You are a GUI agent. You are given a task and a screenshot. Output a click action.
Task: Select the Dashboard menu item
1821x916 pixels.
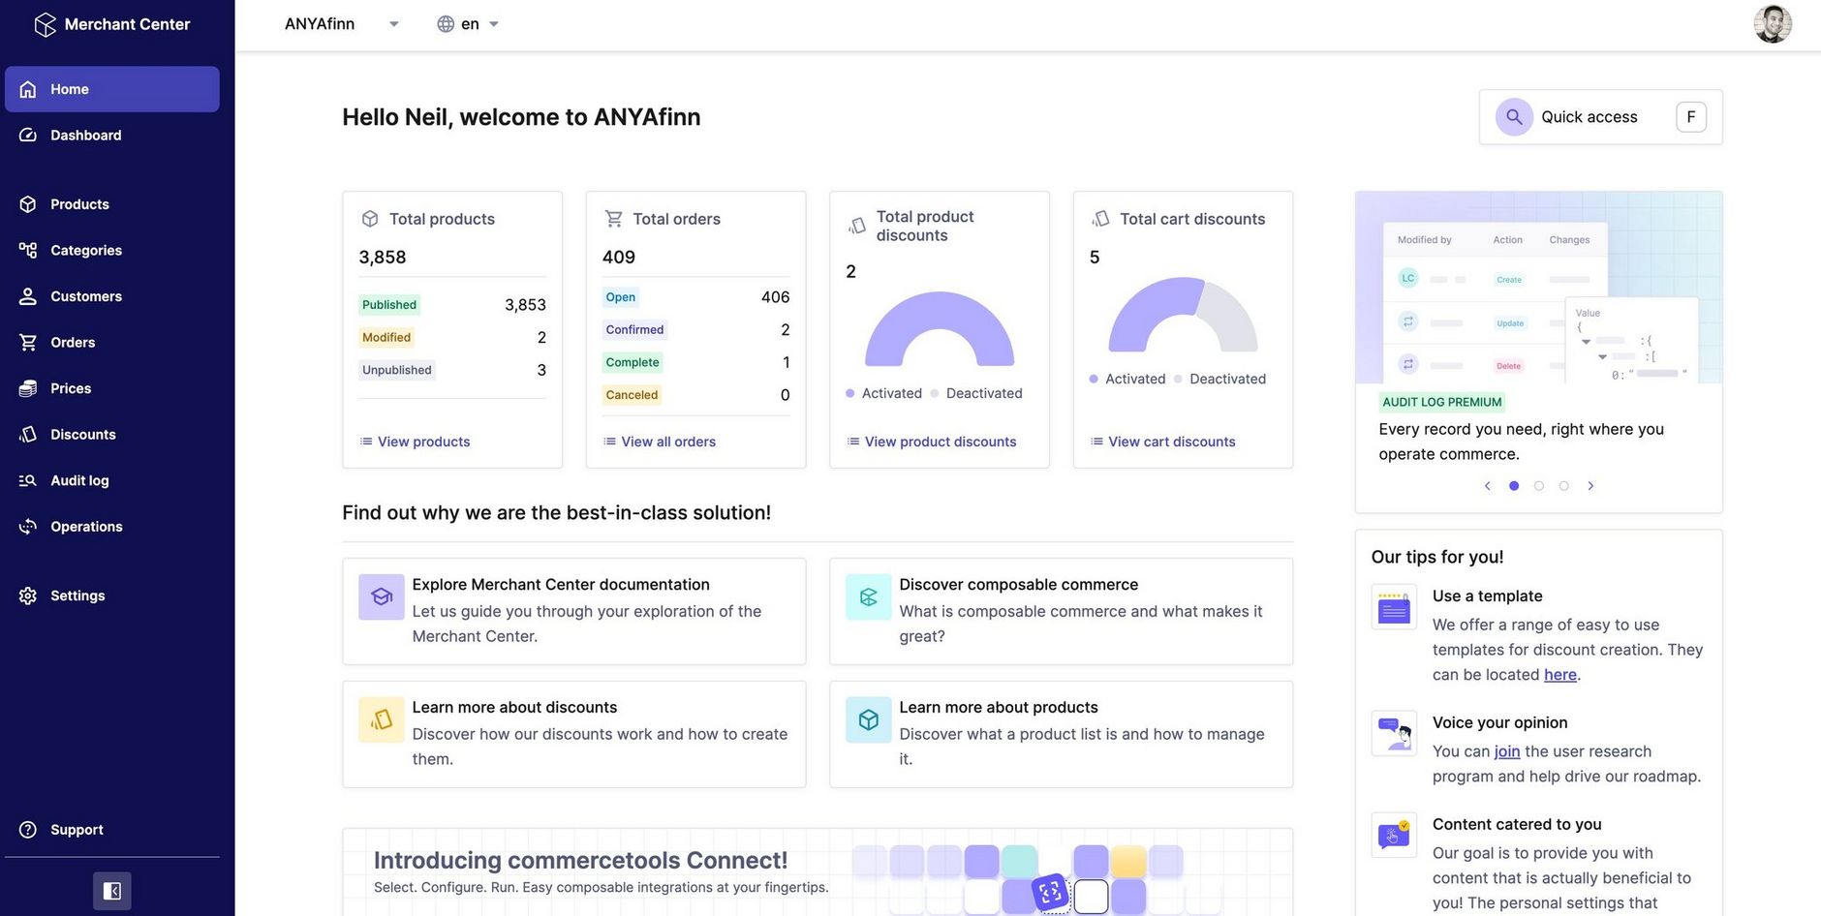(112, 136)
